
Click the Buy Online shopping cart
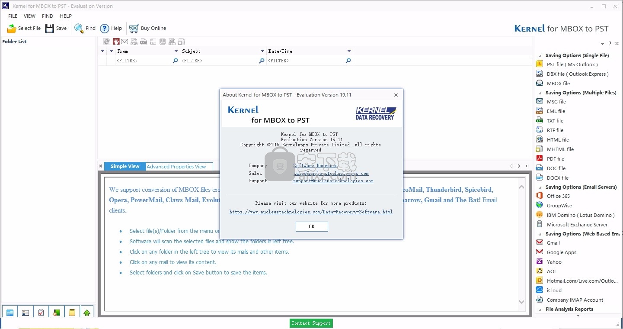(134, 29)
